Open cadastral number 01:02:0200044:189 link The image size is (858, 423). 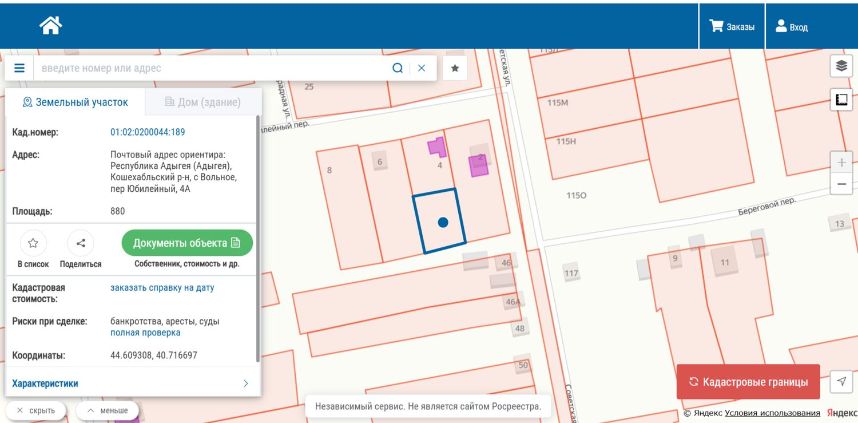(148, 132)
